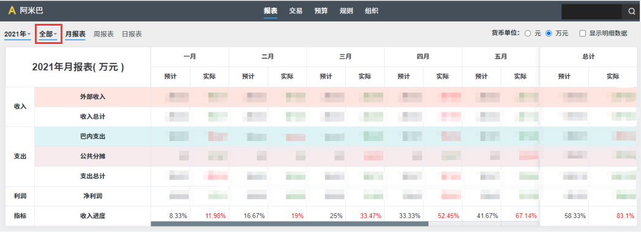Click the 公共分摊 row label
The width and height of the screenshot is (641, 232).
pos(93,156)
